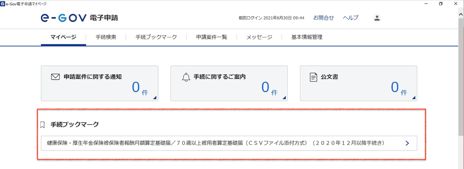The width and height of the screenshot is (464, 169).
Task: Click the e-Gov app icon in title bar
Action: tap(3, 3)
